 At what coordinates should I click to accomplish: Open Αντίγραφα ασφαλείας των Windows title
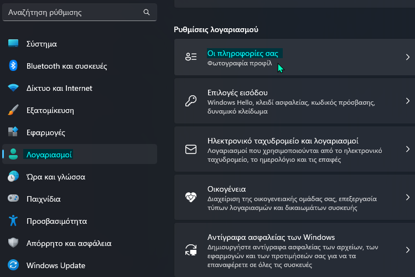271,237
